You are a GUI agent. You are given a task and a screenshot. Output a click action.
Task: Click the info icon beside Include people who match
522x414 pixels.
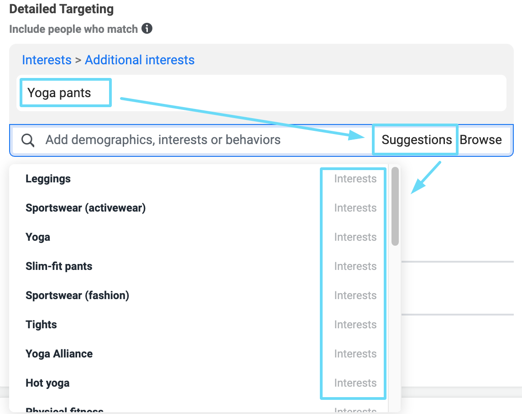tap(147, 29)
